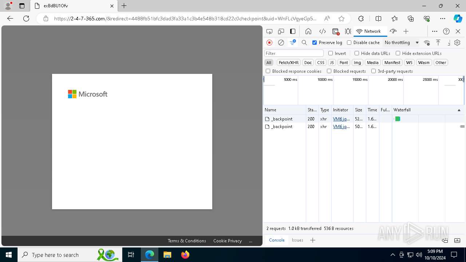Open network search magnifier icon
466x262 pixels.
click(304, 43)
